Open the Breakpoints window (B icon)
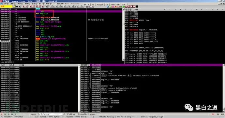 (75, 7)
